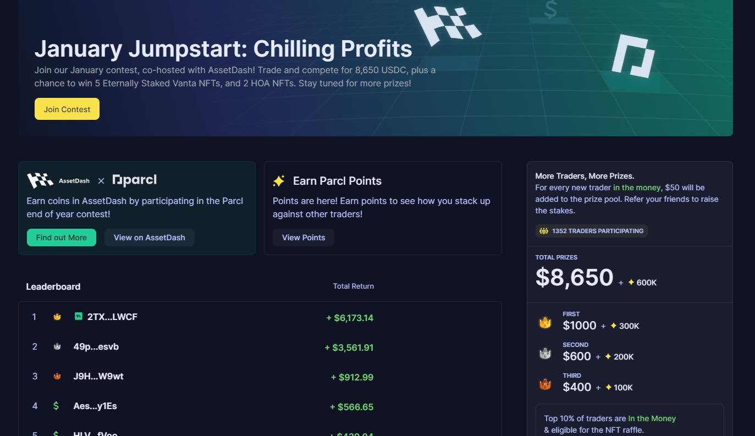The height and width of the screenshot is (436, 755).
Task: Click the parcl logo beside AssetDash
Action: (135, 180)
